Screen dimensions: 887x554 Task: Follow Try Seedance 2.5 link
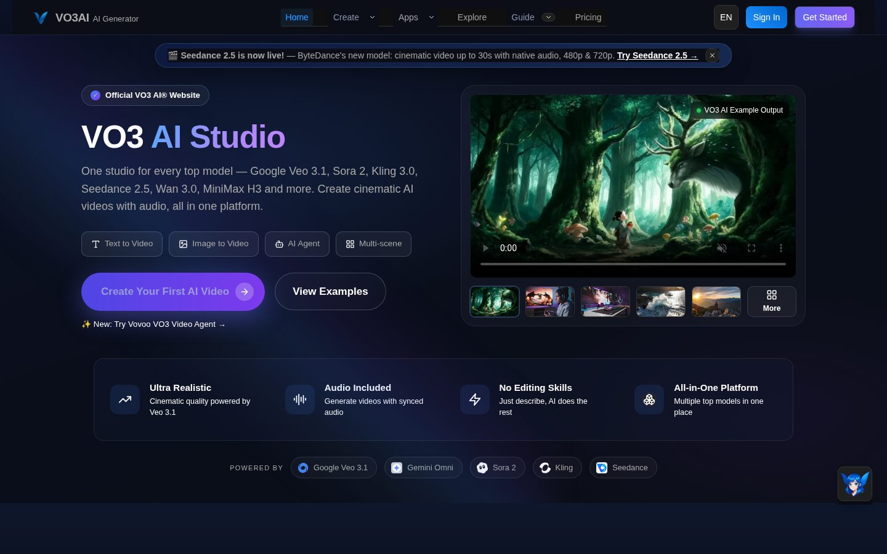tap(657, 55)
